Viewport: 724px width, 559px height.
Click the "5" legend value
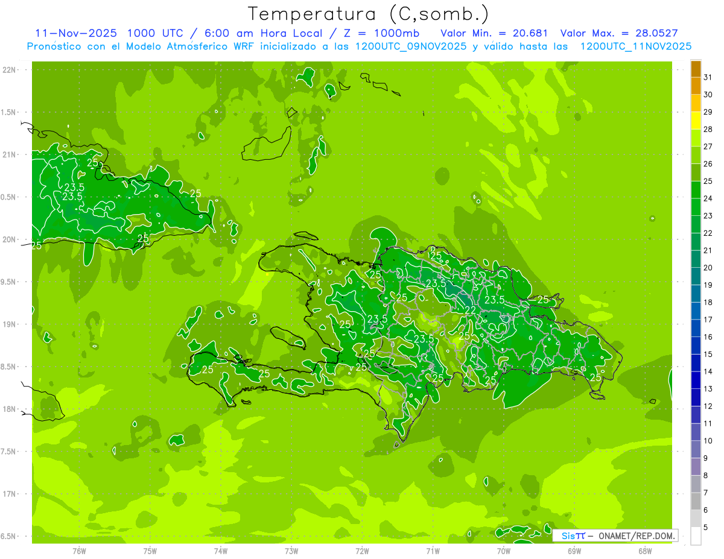point(706,528)
